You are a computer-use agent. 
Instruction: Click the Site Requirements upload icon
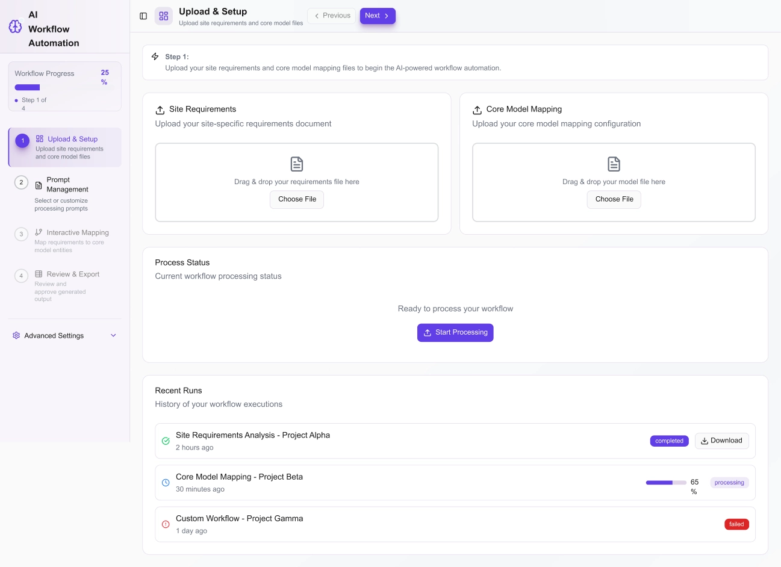(160, 110)
